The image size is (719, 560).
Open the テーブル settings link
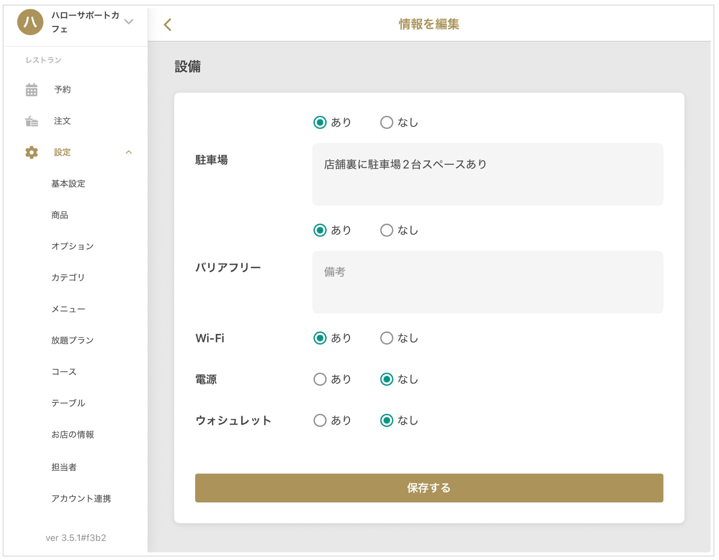(x=68, y=403)
